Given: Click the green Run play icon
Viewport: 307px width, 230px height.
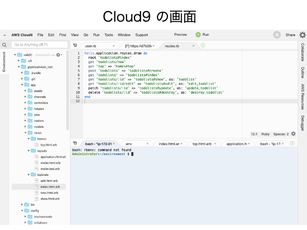Looking at the screenshot, I should 198,35.
